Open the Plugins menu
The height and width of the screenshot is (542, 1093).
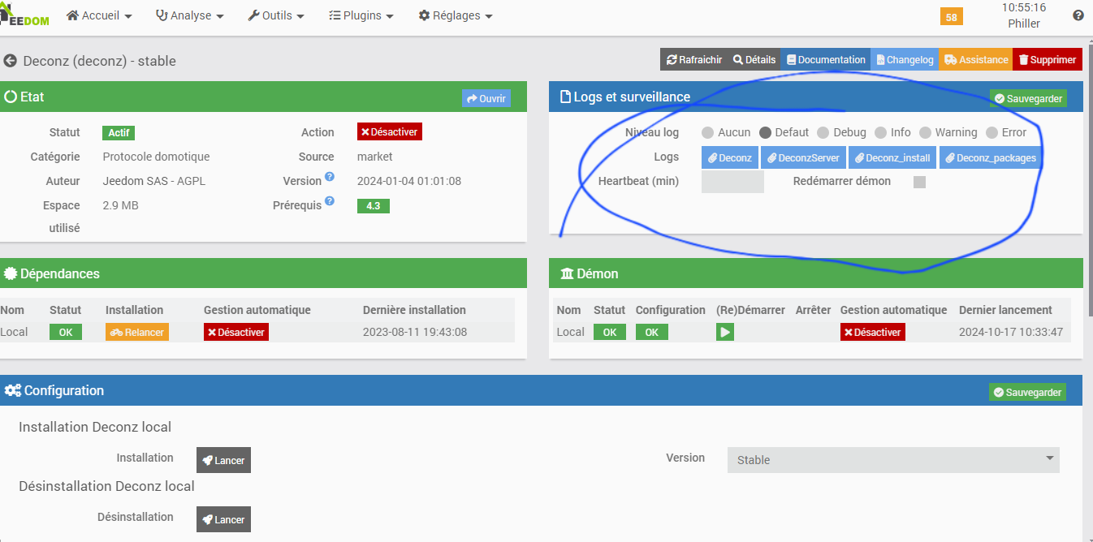point(361,15)
